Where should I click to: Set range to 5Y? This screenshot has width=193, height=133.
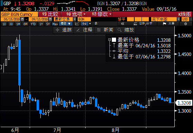pyautogui.click(x=48, y=24)
